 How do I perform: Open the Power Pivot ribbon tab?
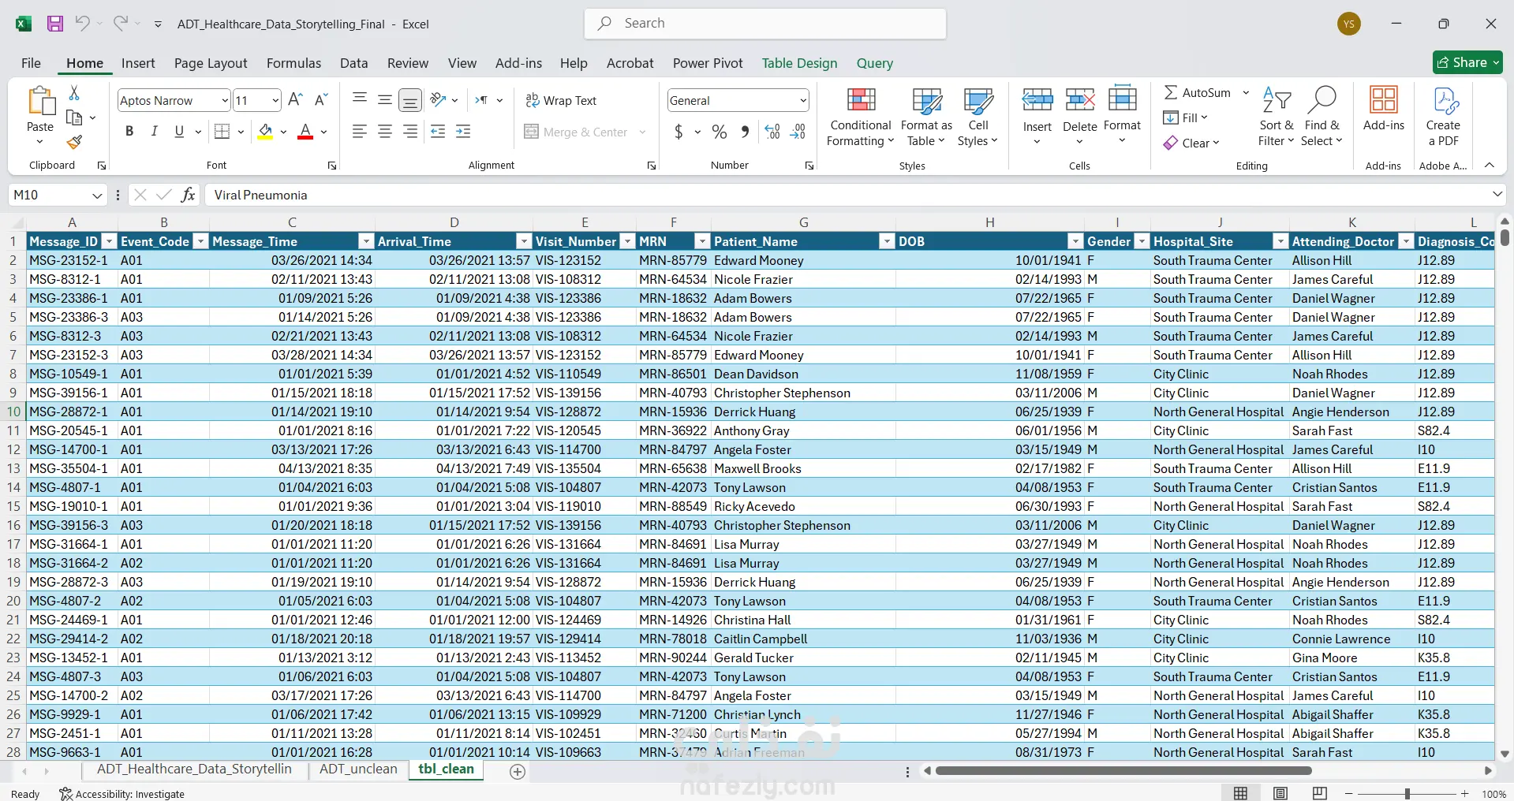pos(708,63)
